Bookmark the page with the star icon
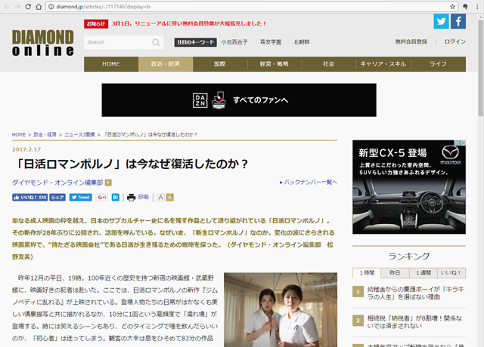Viewport: 484px width, 347px height. click(x=452, y=6)
